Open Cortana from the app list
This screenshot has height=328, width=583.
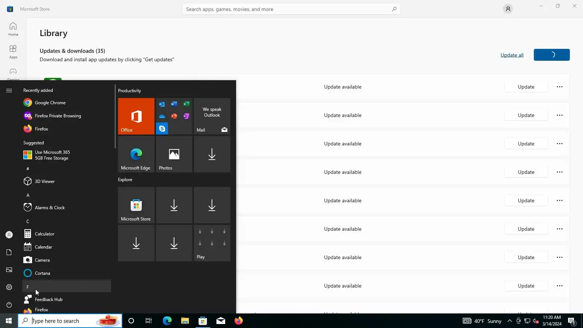67,273
